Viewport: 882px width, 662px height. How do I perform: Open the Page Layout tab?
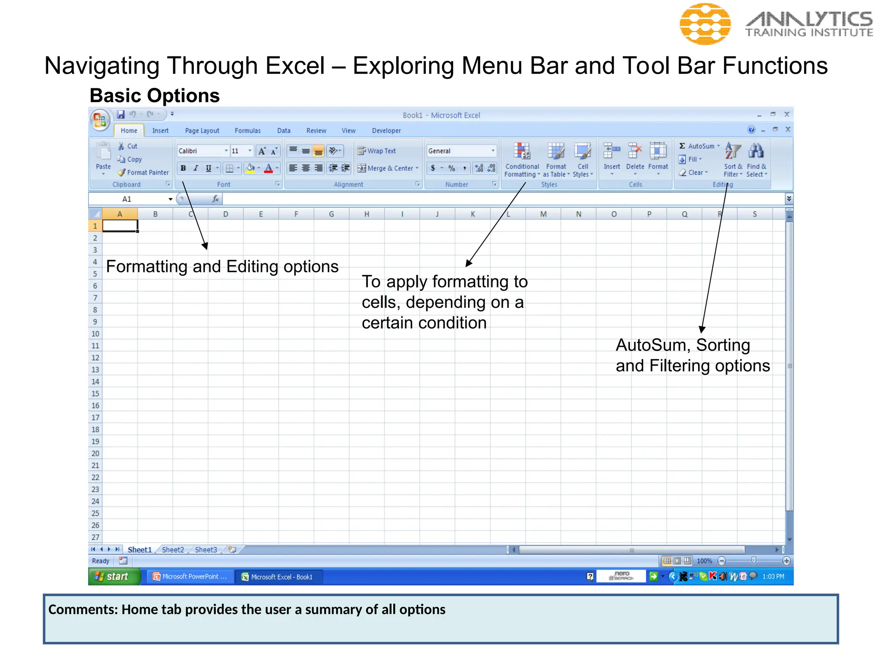pyautogui.click(x=202, y=131)
